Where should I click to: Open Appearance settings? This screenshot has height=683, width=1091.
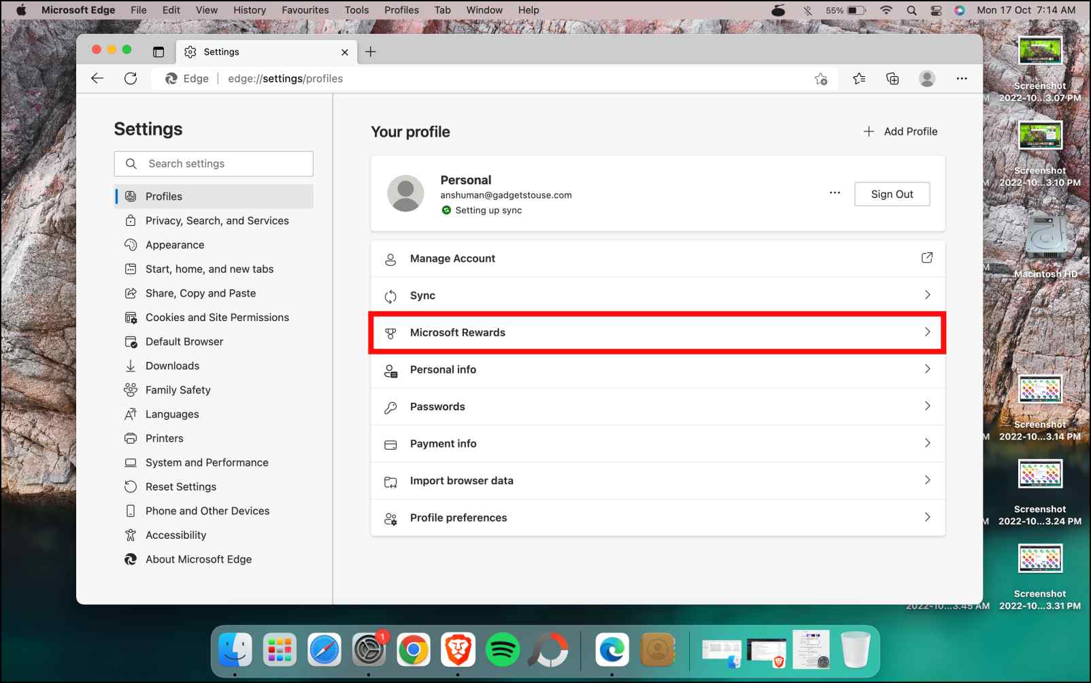click(214, 245)
